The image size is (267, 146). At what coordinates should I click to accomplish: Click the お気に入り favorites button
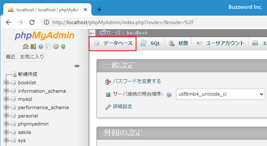(32, 57)
